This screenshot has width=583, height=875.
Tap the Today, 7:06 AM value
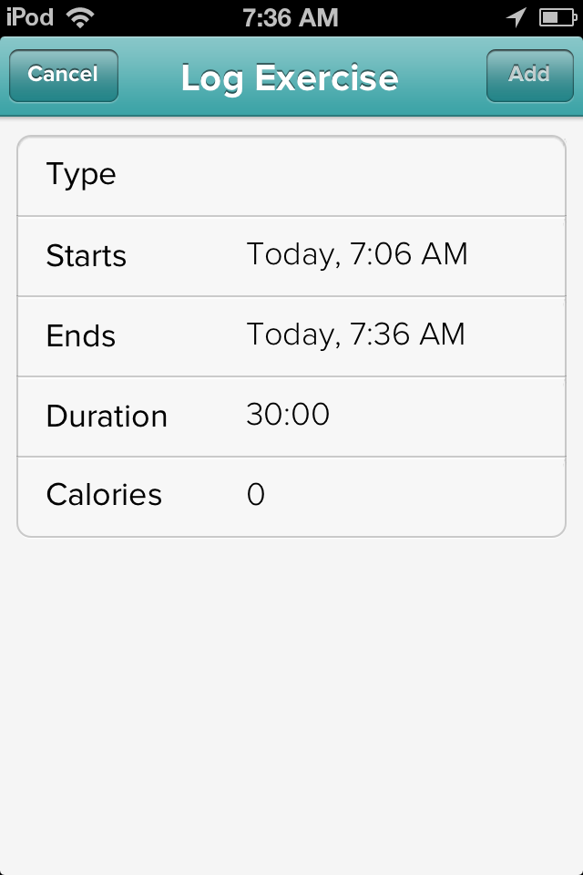[357, 254]
